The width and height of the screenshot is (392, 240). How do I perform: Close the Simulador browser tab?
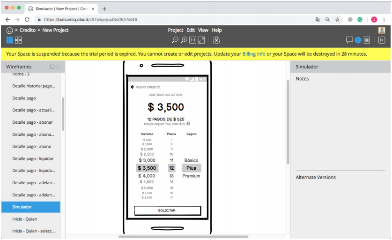[93, 9]
